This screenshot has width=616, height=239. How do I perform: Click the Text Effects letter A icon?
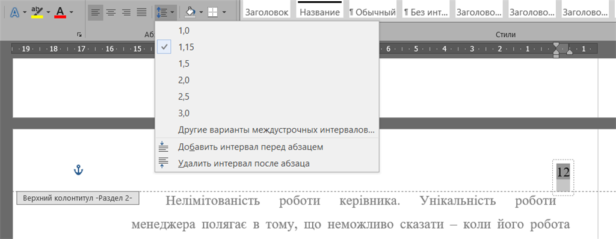point(14,12)
